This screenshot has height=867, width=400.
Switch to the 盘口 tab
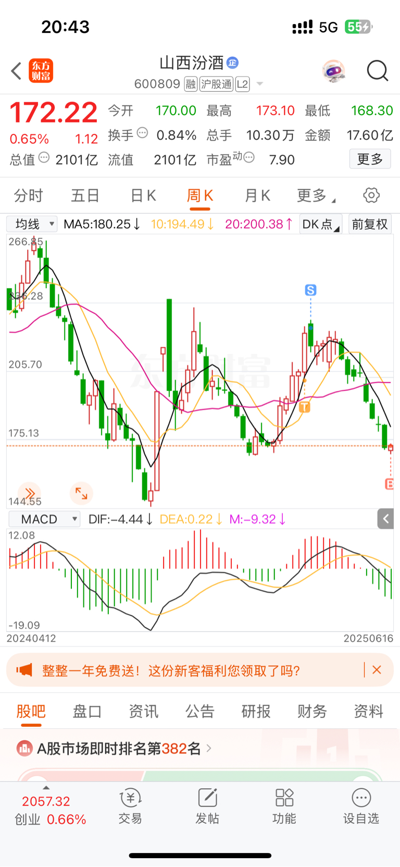(x=87, y=711)
